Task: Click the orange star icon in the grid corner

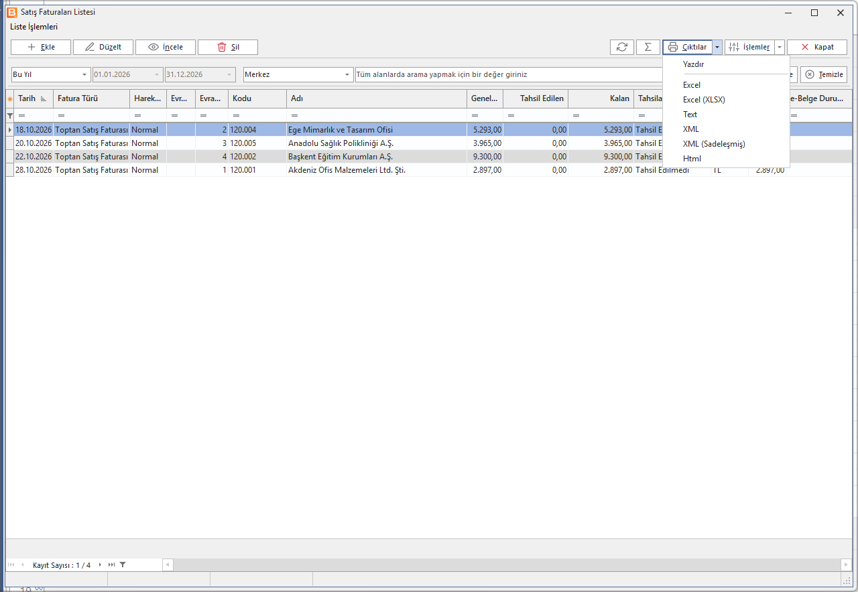Action: 9,99
